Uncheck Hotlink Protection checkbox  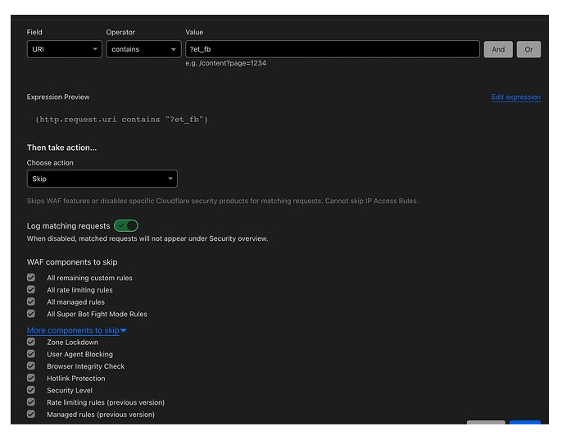point(31,378)
